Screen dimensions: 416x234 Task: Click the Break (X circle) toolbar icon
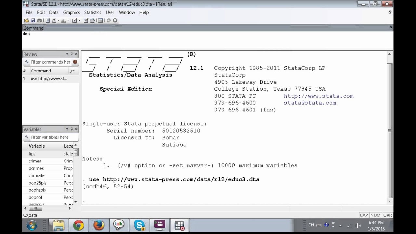pyautogui.click(x=115, y=20)
